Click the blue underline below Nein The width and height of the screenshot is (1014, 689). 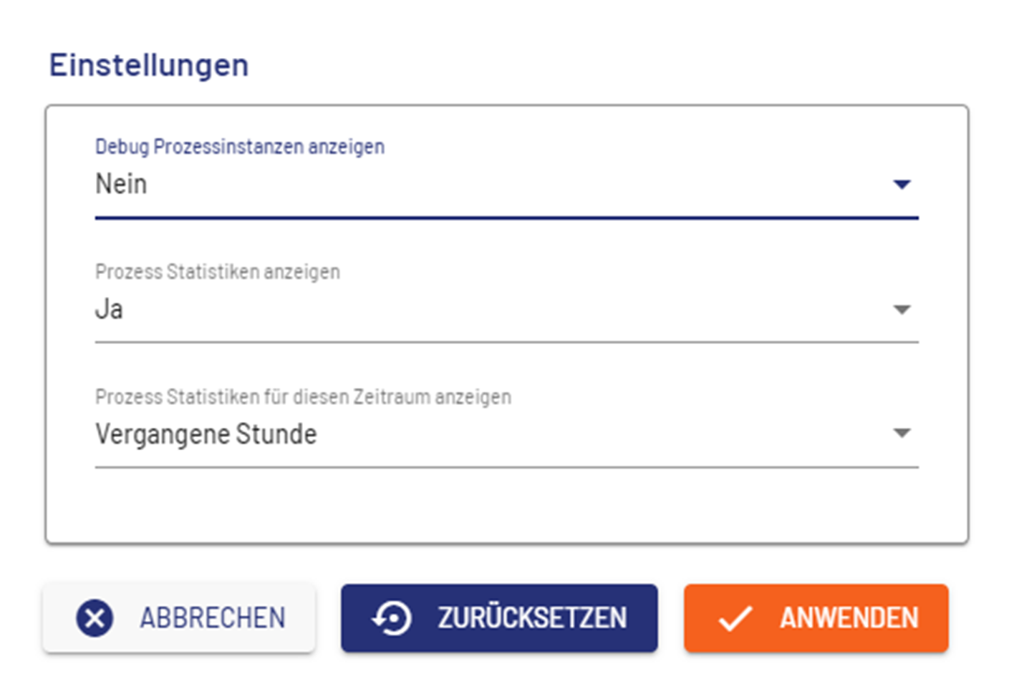click(506, 217)
